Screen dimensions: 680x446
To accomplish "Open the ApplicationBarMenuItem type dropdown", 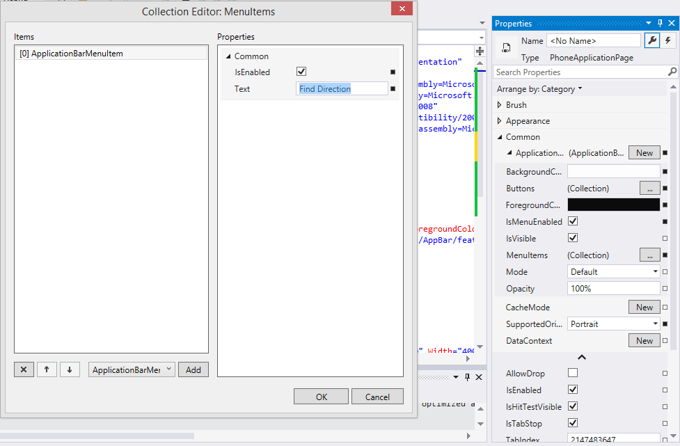I will point(132,370).
